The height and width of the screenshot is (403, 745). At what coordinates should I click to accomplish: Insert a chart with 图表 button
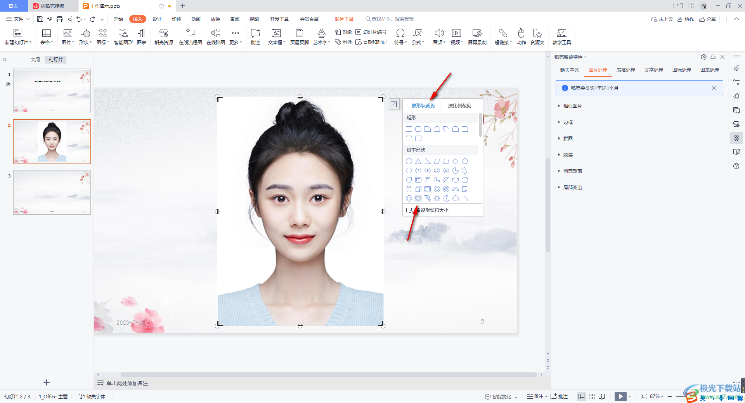click(x=142, y=37)
